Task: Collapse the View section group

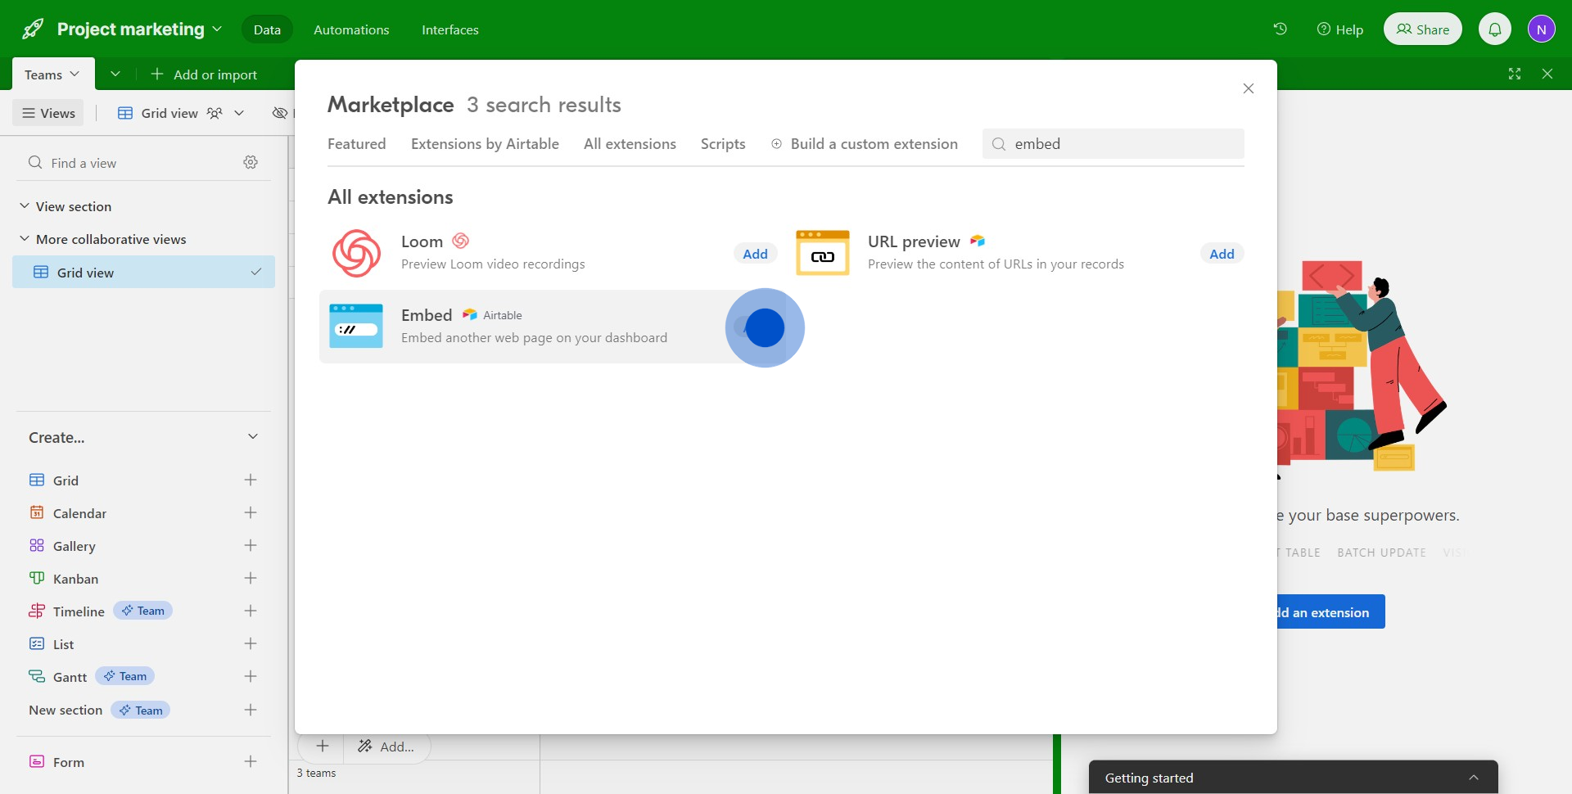Action: (25, 206)
